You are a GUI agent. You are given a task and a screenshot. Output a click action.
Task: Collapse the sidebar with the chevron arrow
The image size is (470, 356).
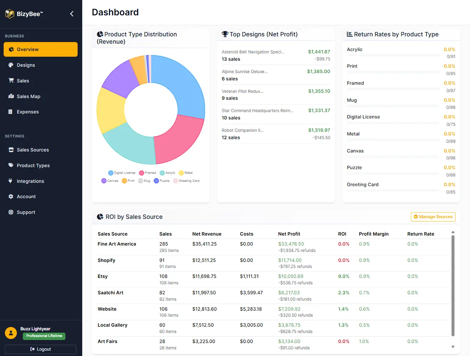point(71,14)
